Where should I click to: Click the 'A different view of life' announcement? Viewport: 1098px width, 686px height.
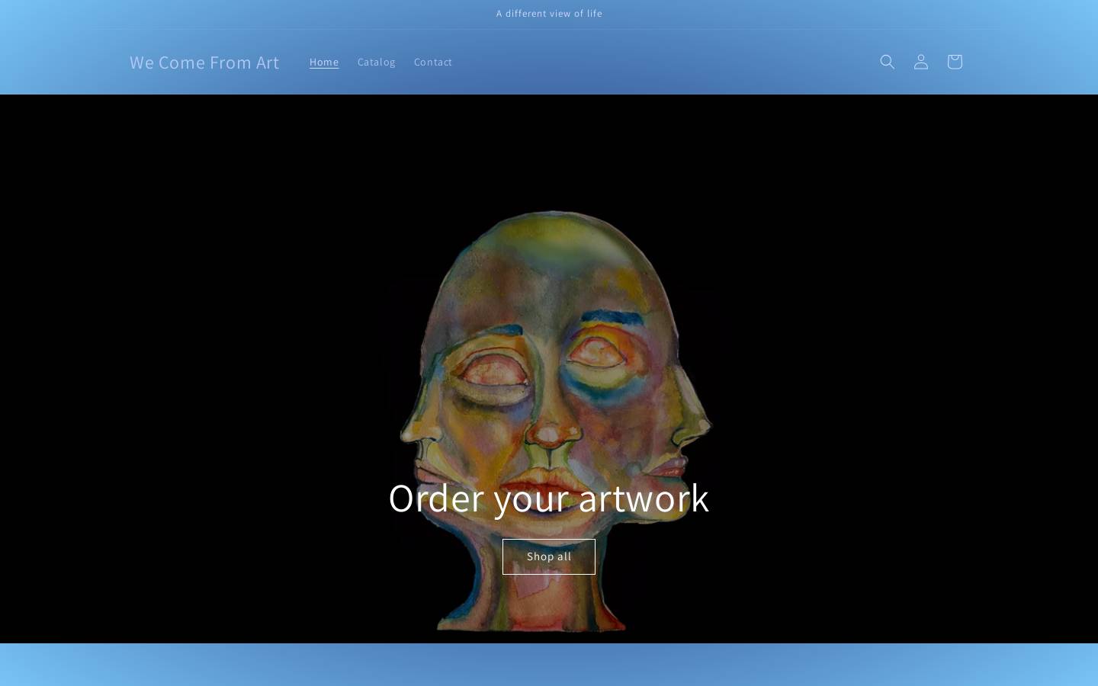pyautogui.click(x=549, y=14)
